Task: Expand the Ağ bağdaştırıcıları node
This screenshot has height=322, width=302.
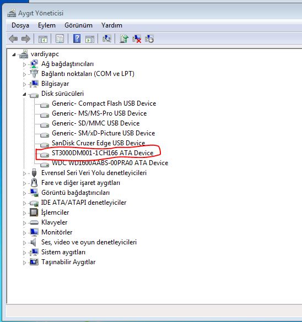Action: click(x=24, y=64)
